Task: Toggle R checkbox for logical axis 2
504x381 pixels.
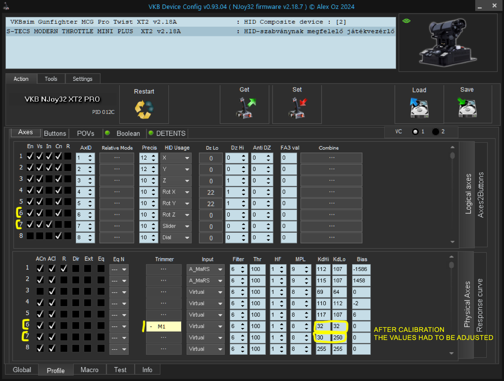Action: (68, 168)
